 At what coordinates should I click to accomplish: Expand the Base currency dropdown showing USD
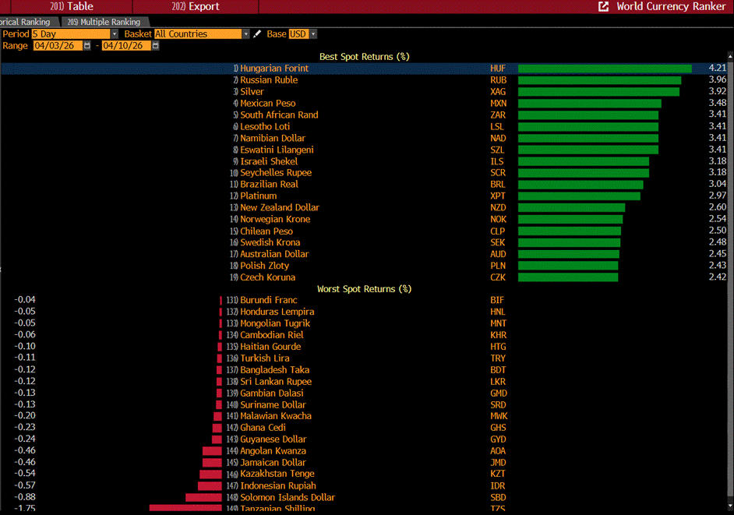(313, 34)
